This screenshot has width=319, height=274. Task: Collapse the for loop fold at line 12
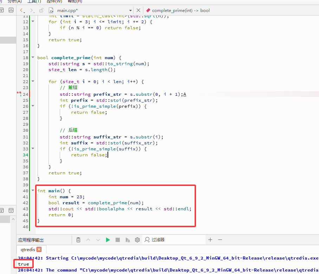click(x=33, y=21)
